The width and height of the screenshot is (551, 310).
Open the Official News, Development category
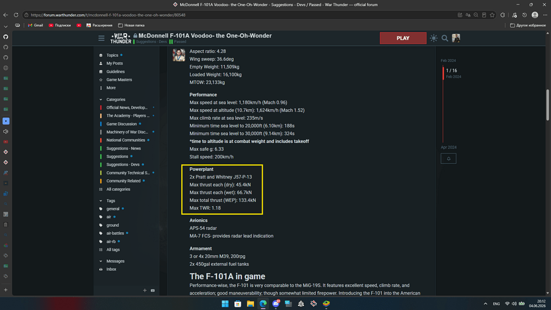pyautogui.click(x=127, y=108)
